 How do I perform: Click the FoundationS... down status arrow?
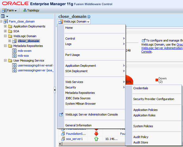pos(96,134)
